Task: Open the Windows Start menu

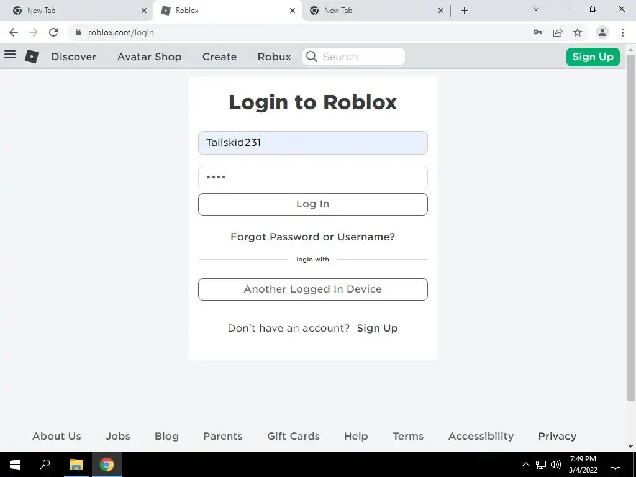Action: (x=15, y=465)
